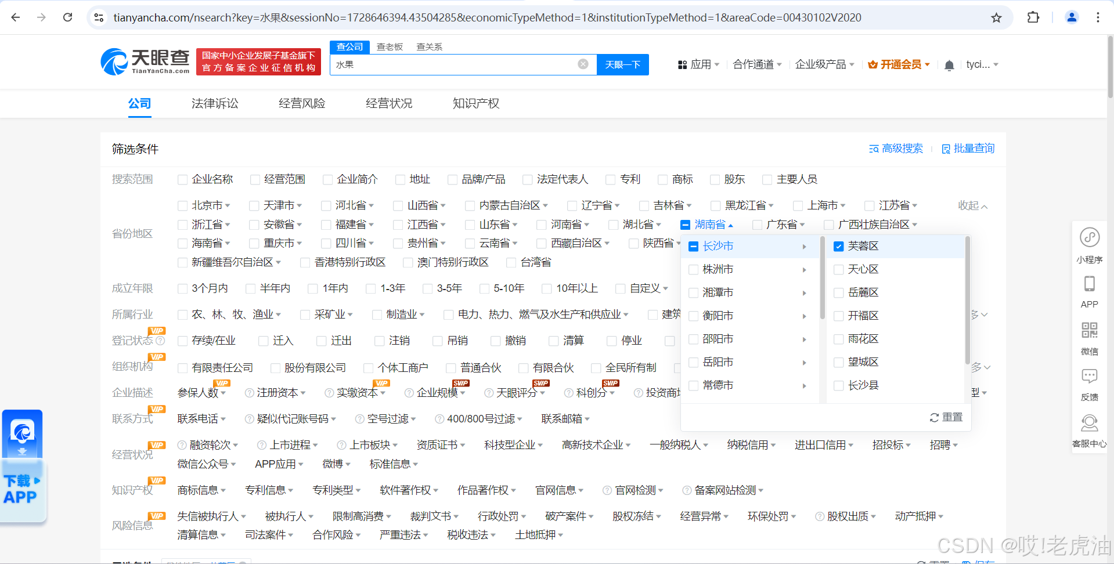Click the city list scrollbar in dropdown
This screenshot has height=564, width=1114.
[x=822, y=277]
